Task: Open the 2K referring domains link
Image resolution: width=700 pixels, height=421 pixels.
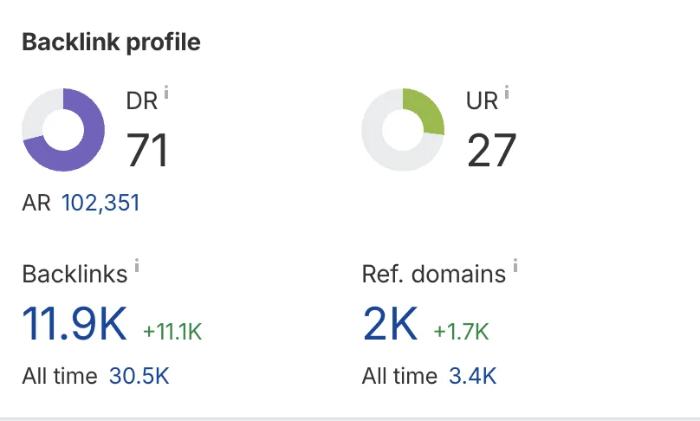Action: [390, 325]
